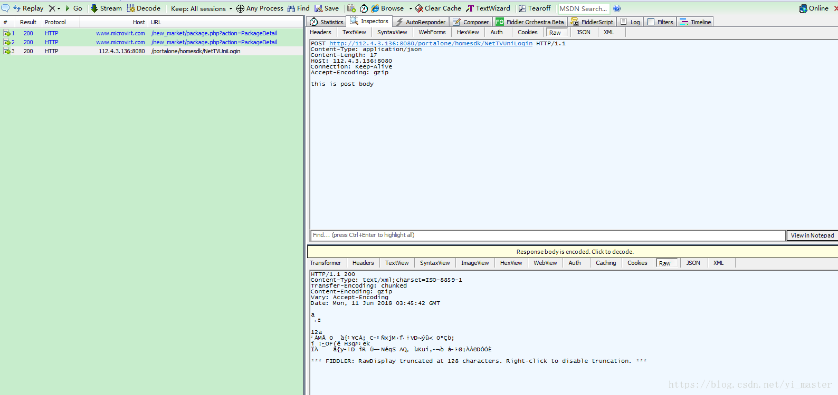Click the request URL link to NetTVUniLogin
This screenshot has width=838, height=395.
431,43
